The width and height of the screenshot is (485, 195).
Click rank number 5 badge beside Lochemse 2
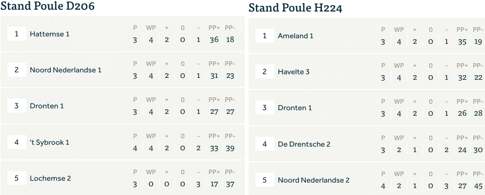coord(17,178)
